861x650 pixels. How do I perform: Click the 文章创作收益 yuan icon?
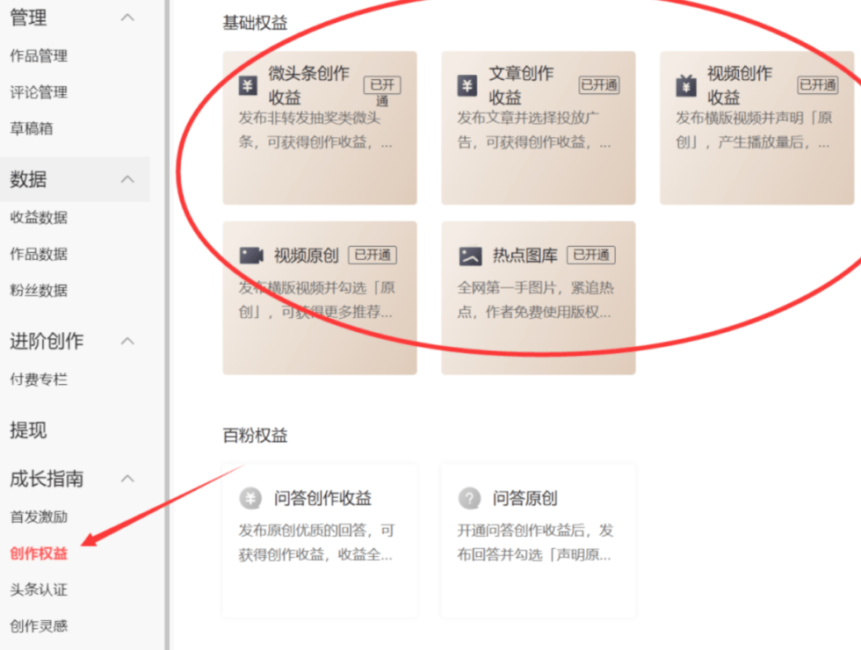point(467,86)
